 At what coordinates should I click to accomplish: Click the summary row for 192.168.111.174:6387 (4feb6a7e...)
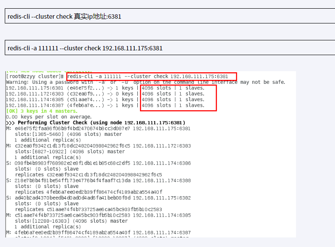pos(105,105)
